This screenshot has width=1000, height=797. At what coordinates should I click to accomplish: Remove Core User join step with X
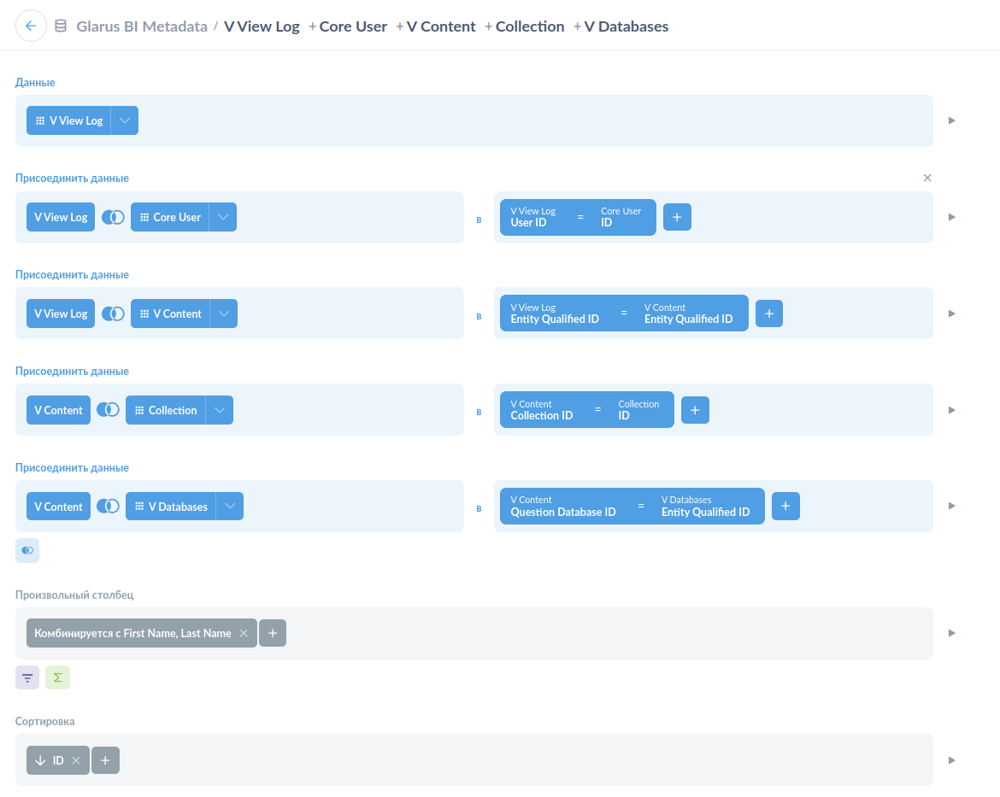927,178
